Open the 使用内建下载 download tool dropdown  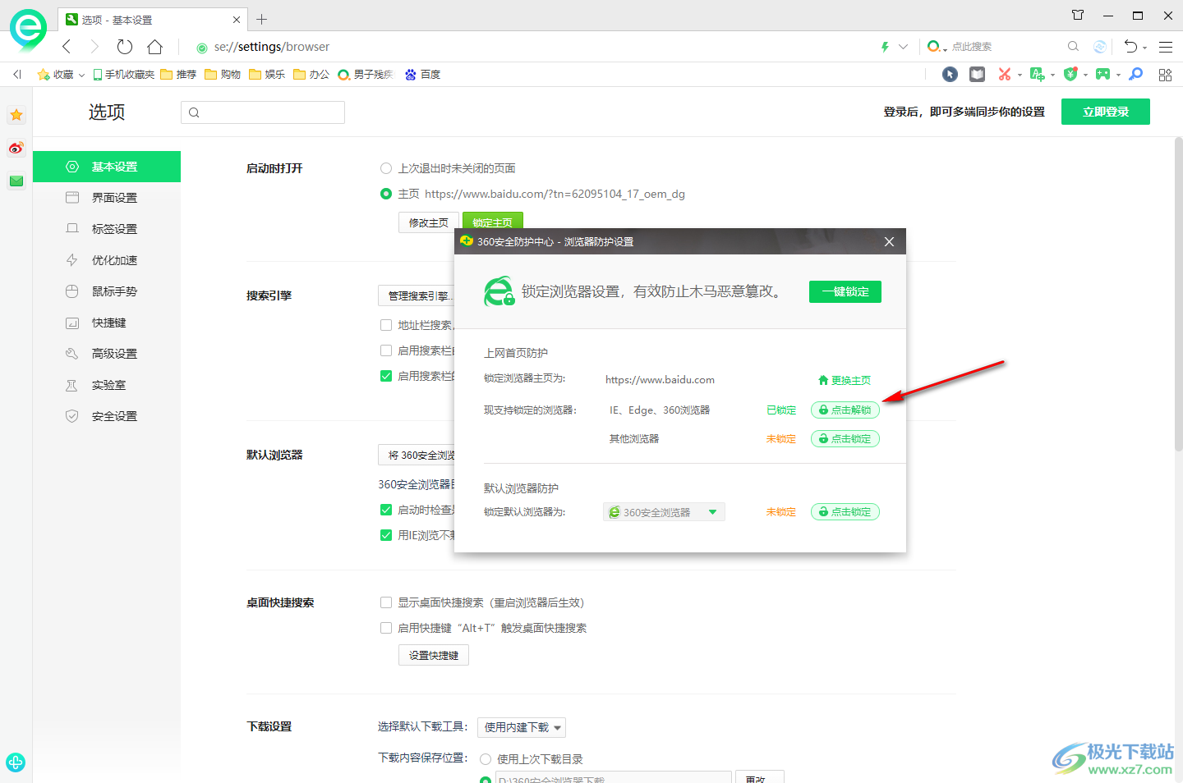(x=522, y=727)
